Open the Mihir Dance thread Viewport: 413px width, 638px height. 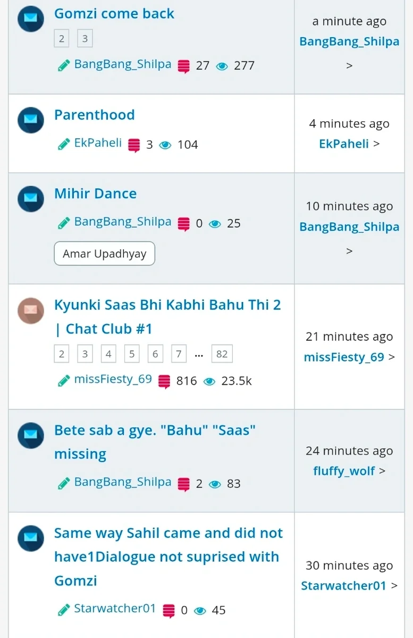pos(96,194)
